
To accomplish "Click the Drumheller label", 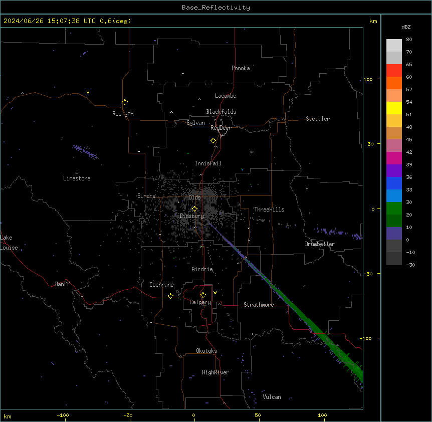I will coord(320,244).
